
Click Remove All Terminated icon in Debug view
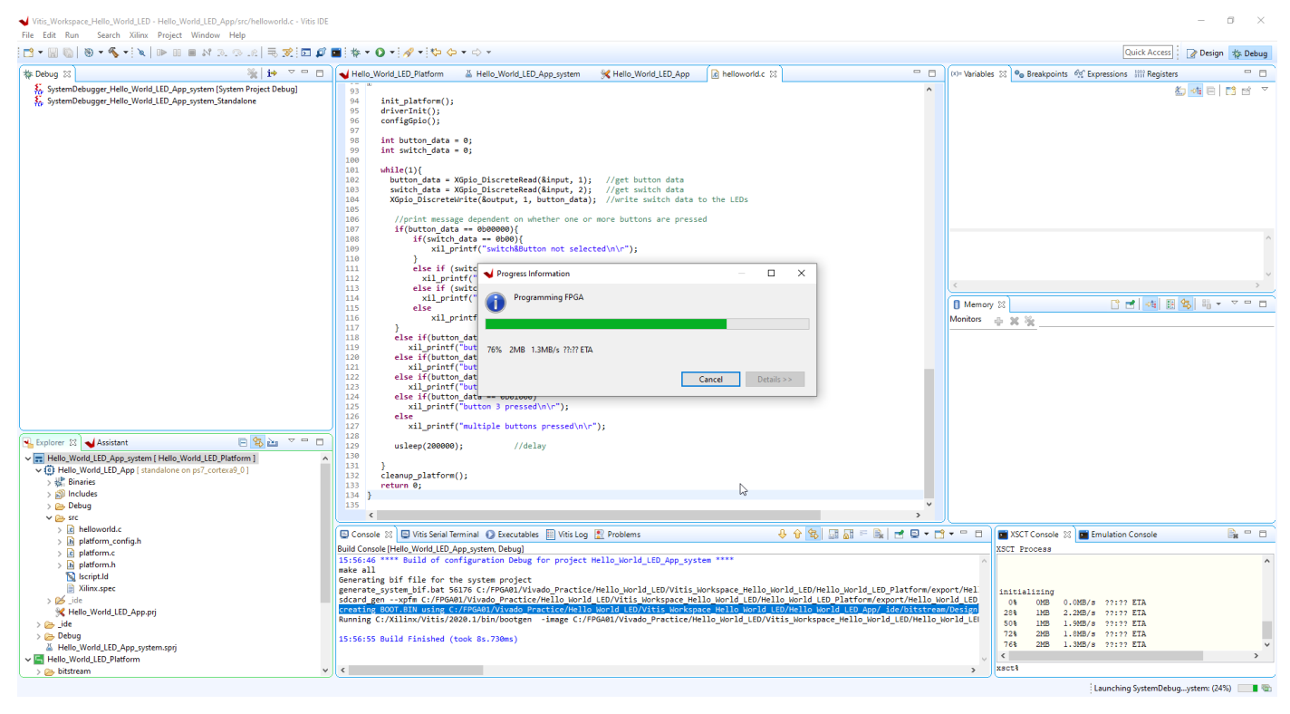point(253,73)
